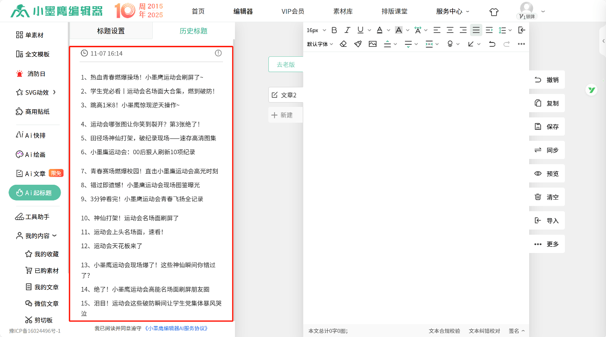Open the 小墨鹰编辑器AI服务协议 link

tap(177, 328)
